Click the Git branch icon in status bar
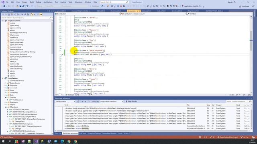This screenshot has height=144, width=257. click(241, 137)
